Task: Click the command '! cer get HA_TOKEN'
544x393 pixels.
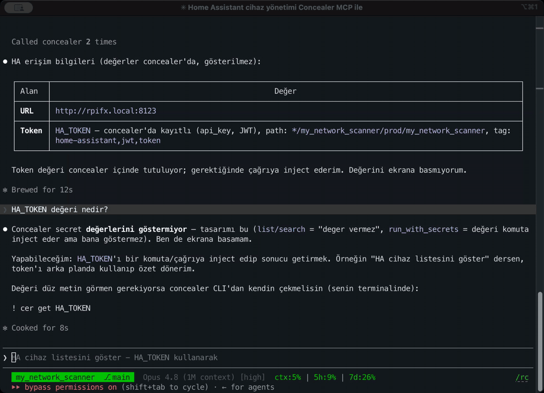Action: point(51,308)
